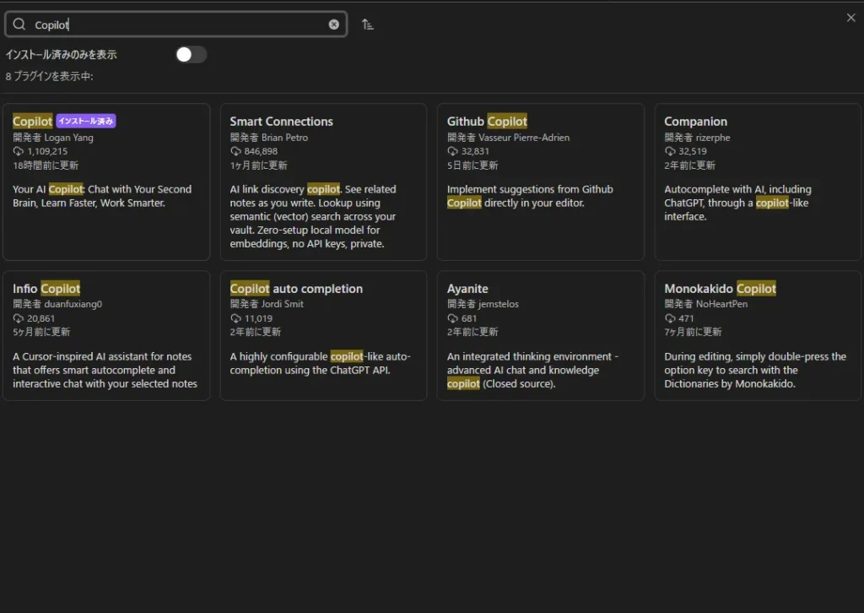Click inside the plugin search field
Viewport: 864px width, 613px height.
177,24
